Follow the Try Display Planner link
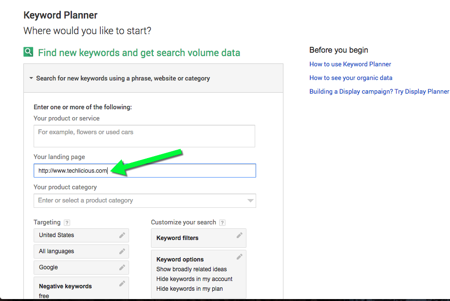The height and width of the screenshot is (301, 450). tap(422, 91)
